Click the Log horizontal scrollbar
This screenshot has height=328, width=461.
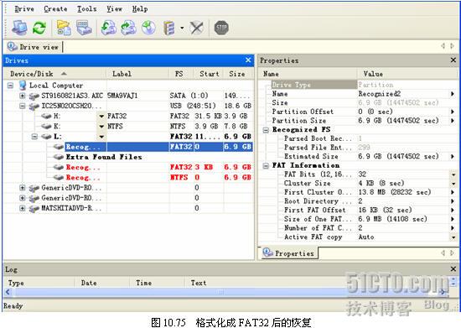pos(225,292)
